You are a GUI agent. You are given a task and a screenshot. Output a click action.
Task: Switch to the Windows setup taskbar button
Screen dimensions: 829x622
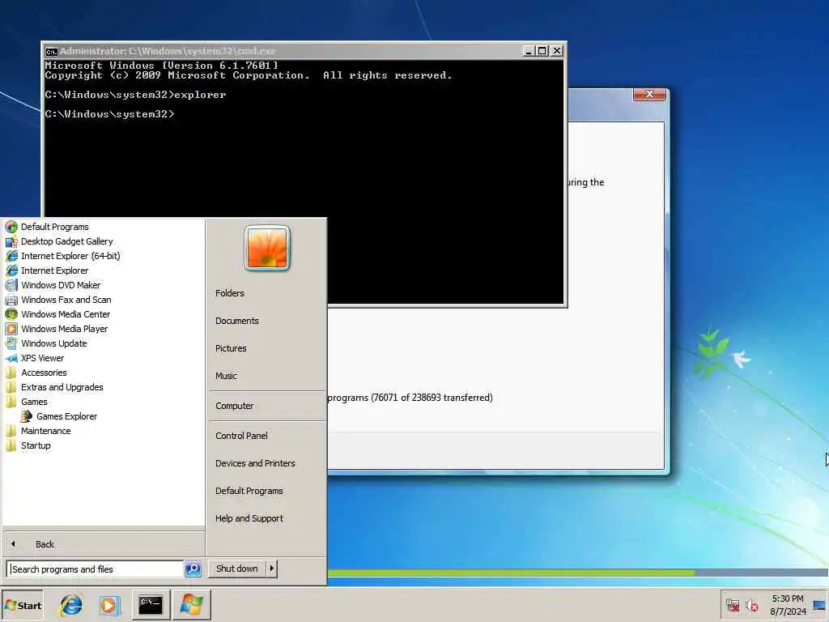[x=191, y=605]
